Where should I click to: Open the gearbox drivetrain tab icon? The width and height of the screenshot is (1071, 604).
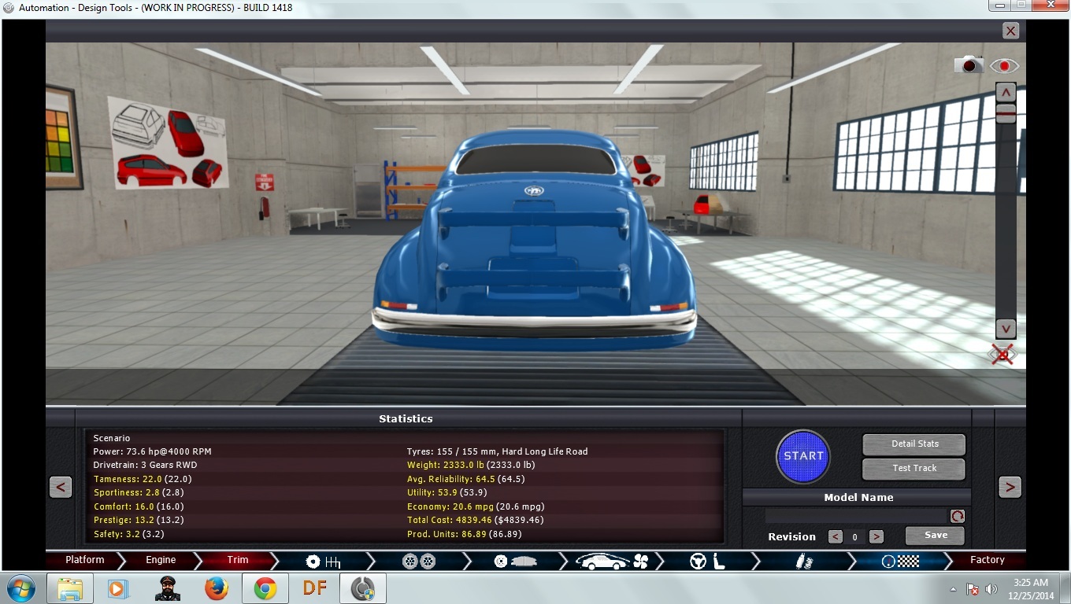(x=323, y=561)
